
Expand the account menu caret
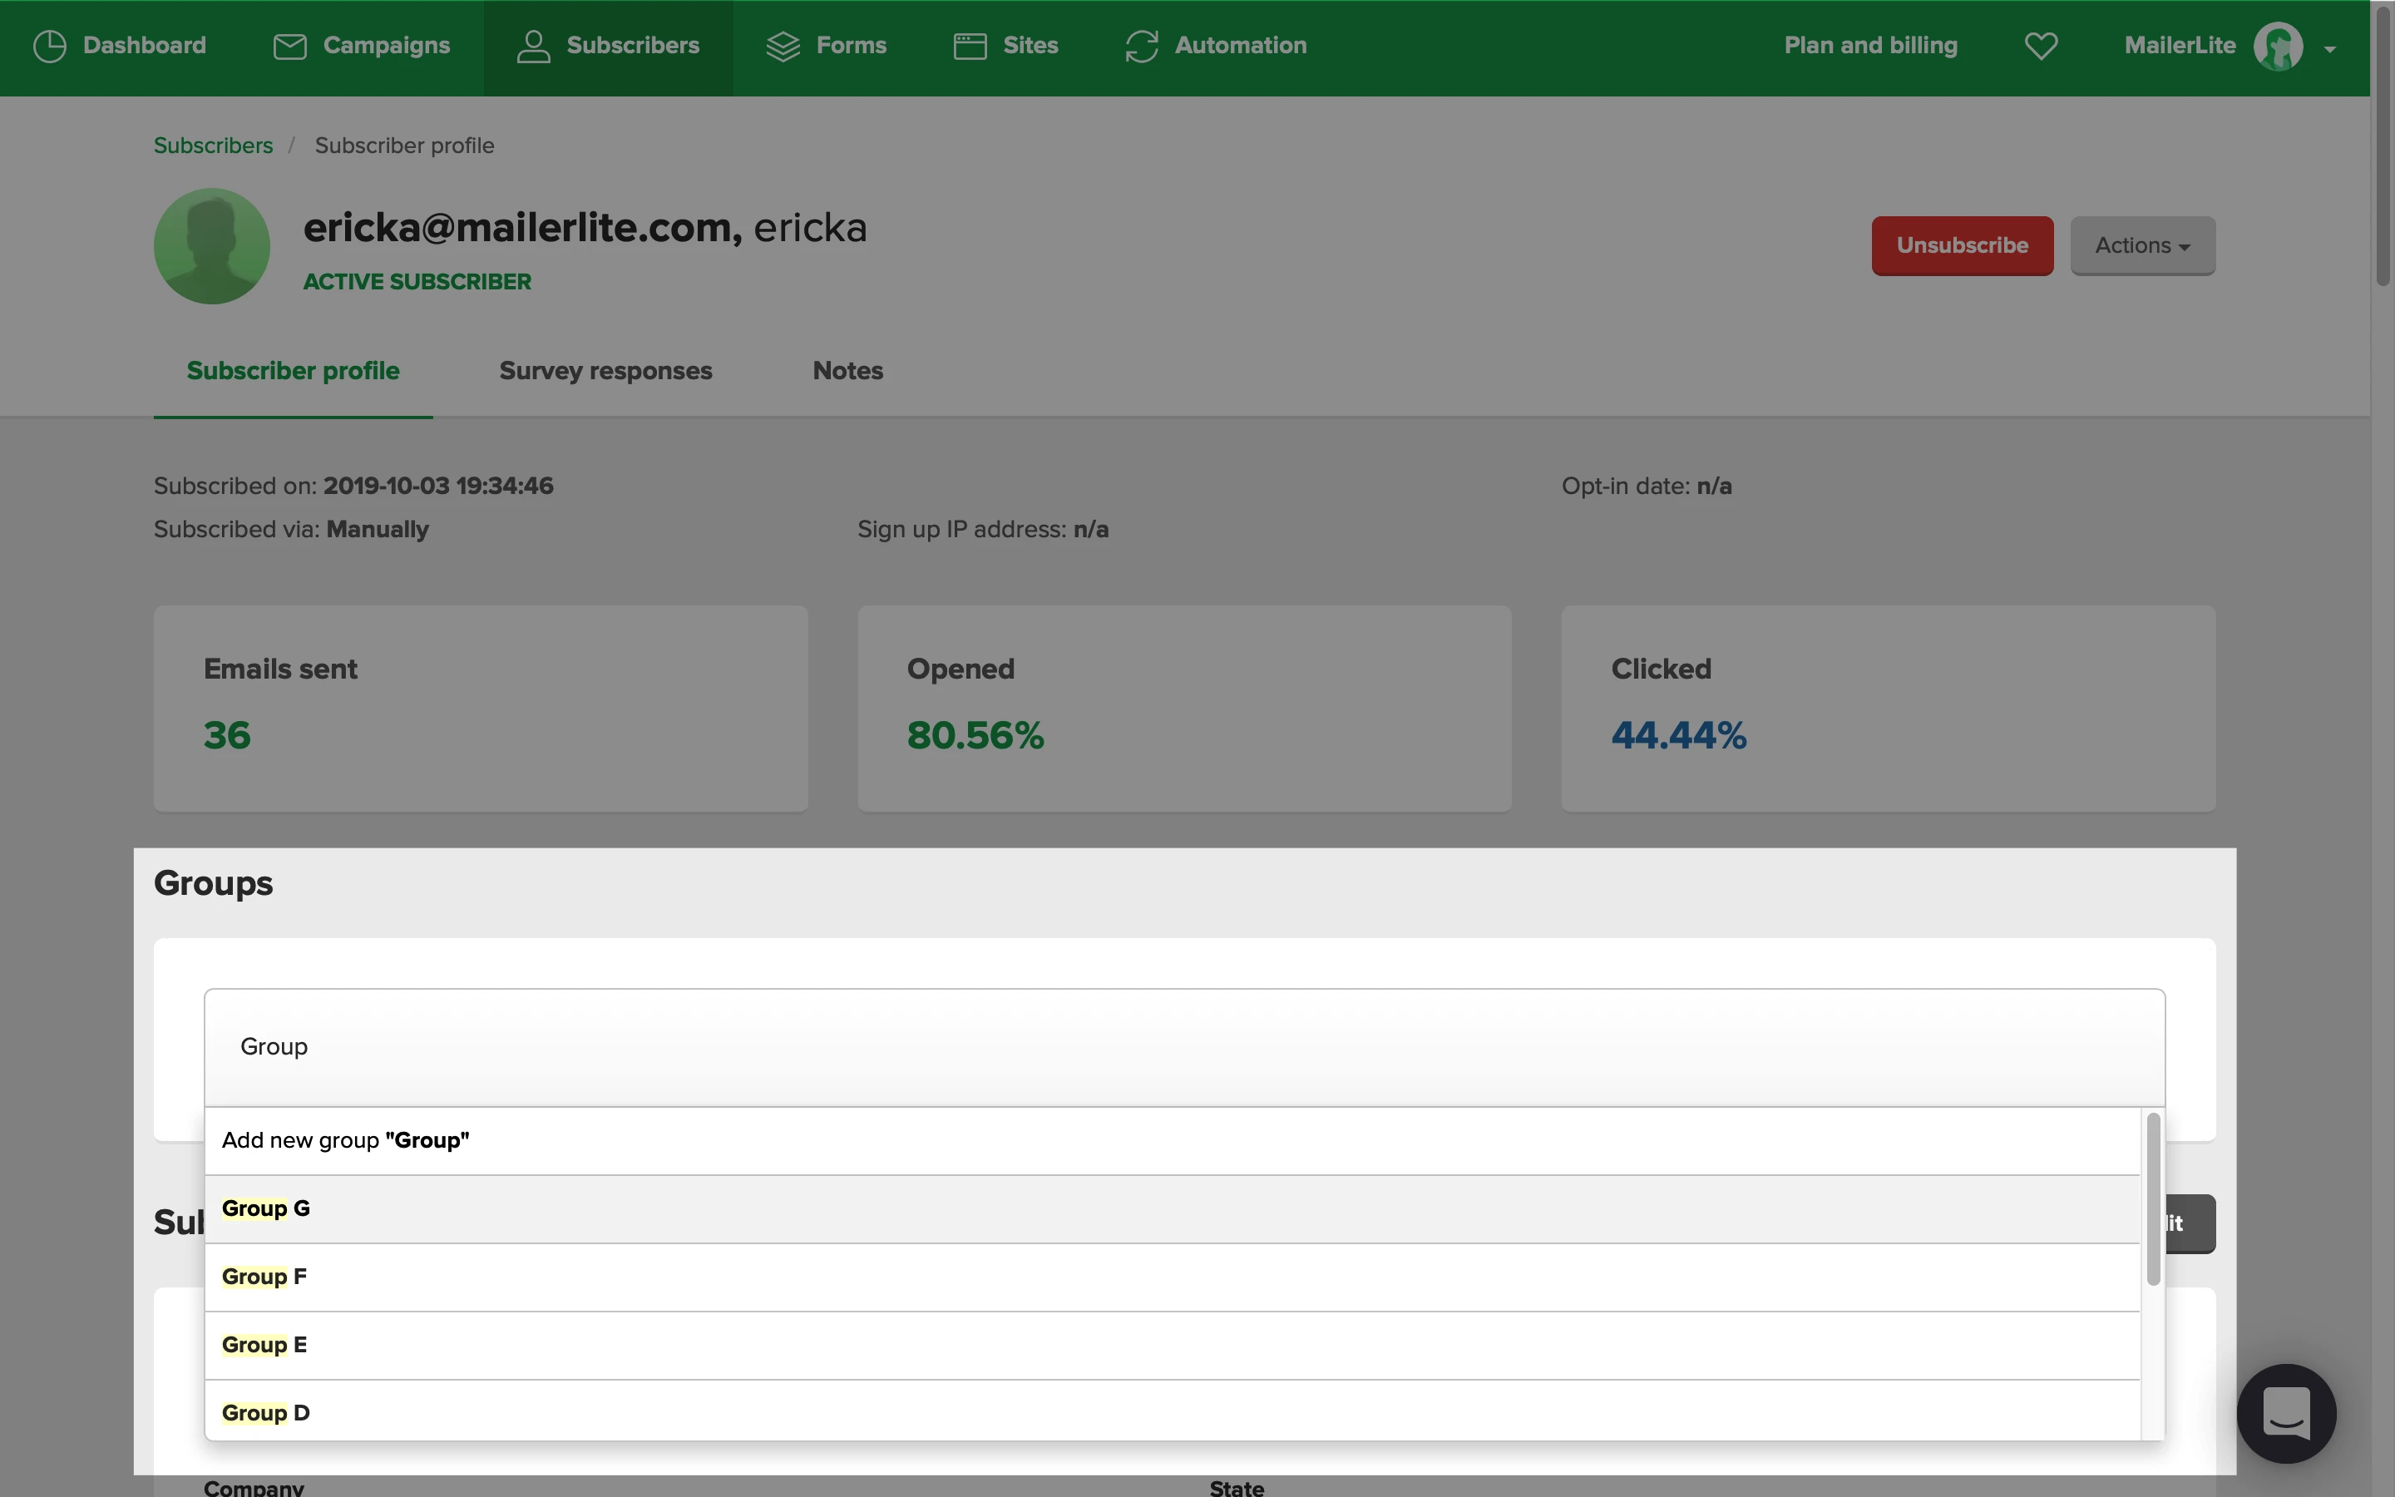(2329, 48)
